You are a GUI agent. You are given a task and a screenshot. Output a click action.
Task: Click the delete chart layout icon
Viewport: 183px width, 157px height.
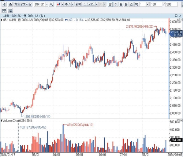[x=10, y=11]
